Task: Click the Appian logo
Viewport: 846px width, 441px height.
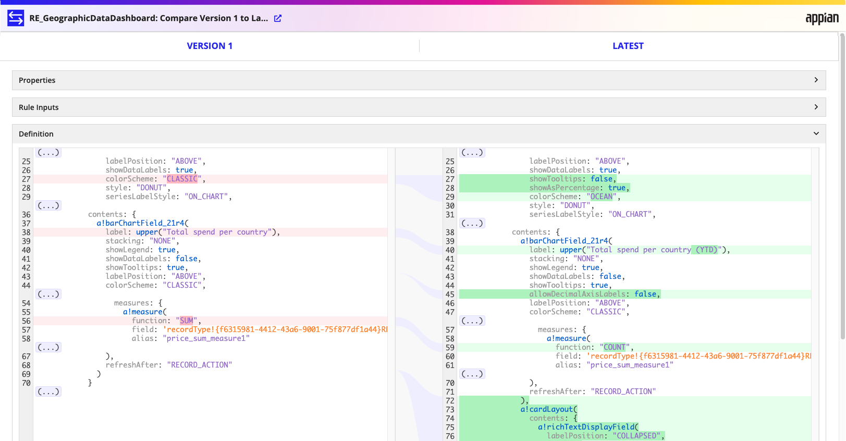Action: point(822,18)
